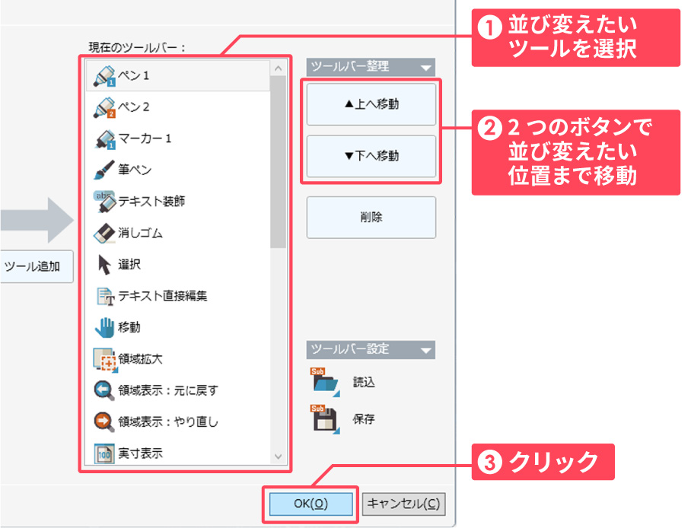Image resolution: width=691 pixels, height=528 pixels.
Task: Select the マーカー1 text label
Action: 145,138
